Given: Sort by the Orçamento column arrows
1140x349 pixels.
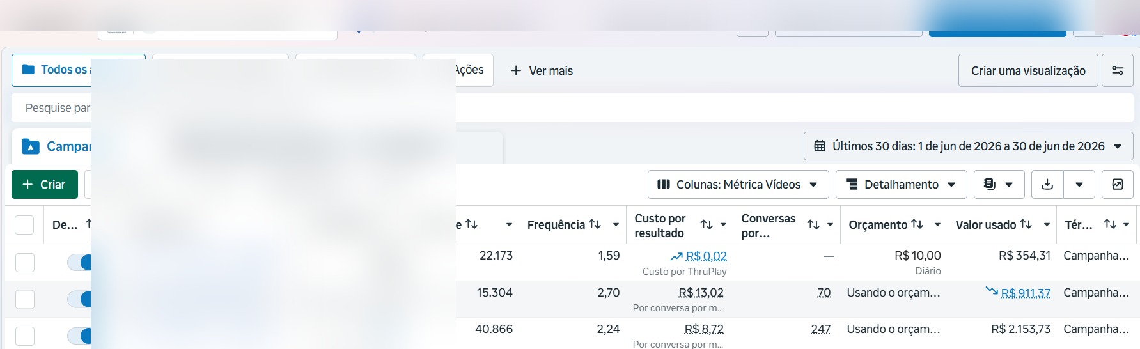Looking at the screenshot, I should click(917, 224).
